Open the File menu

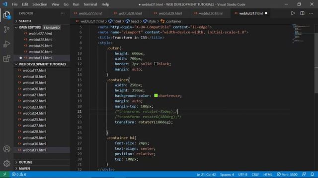coord(14,4)
